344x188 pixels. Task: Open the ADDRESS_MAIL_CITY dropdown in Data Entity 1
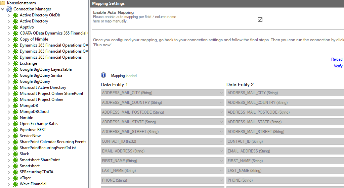pos(221,93)
